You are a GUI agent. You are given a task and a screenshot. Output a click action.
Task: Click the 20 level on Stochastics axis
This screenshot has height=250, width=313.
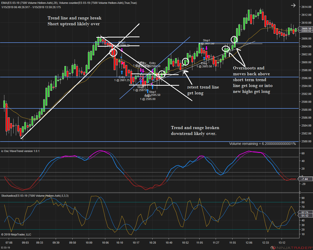(303, 230)
